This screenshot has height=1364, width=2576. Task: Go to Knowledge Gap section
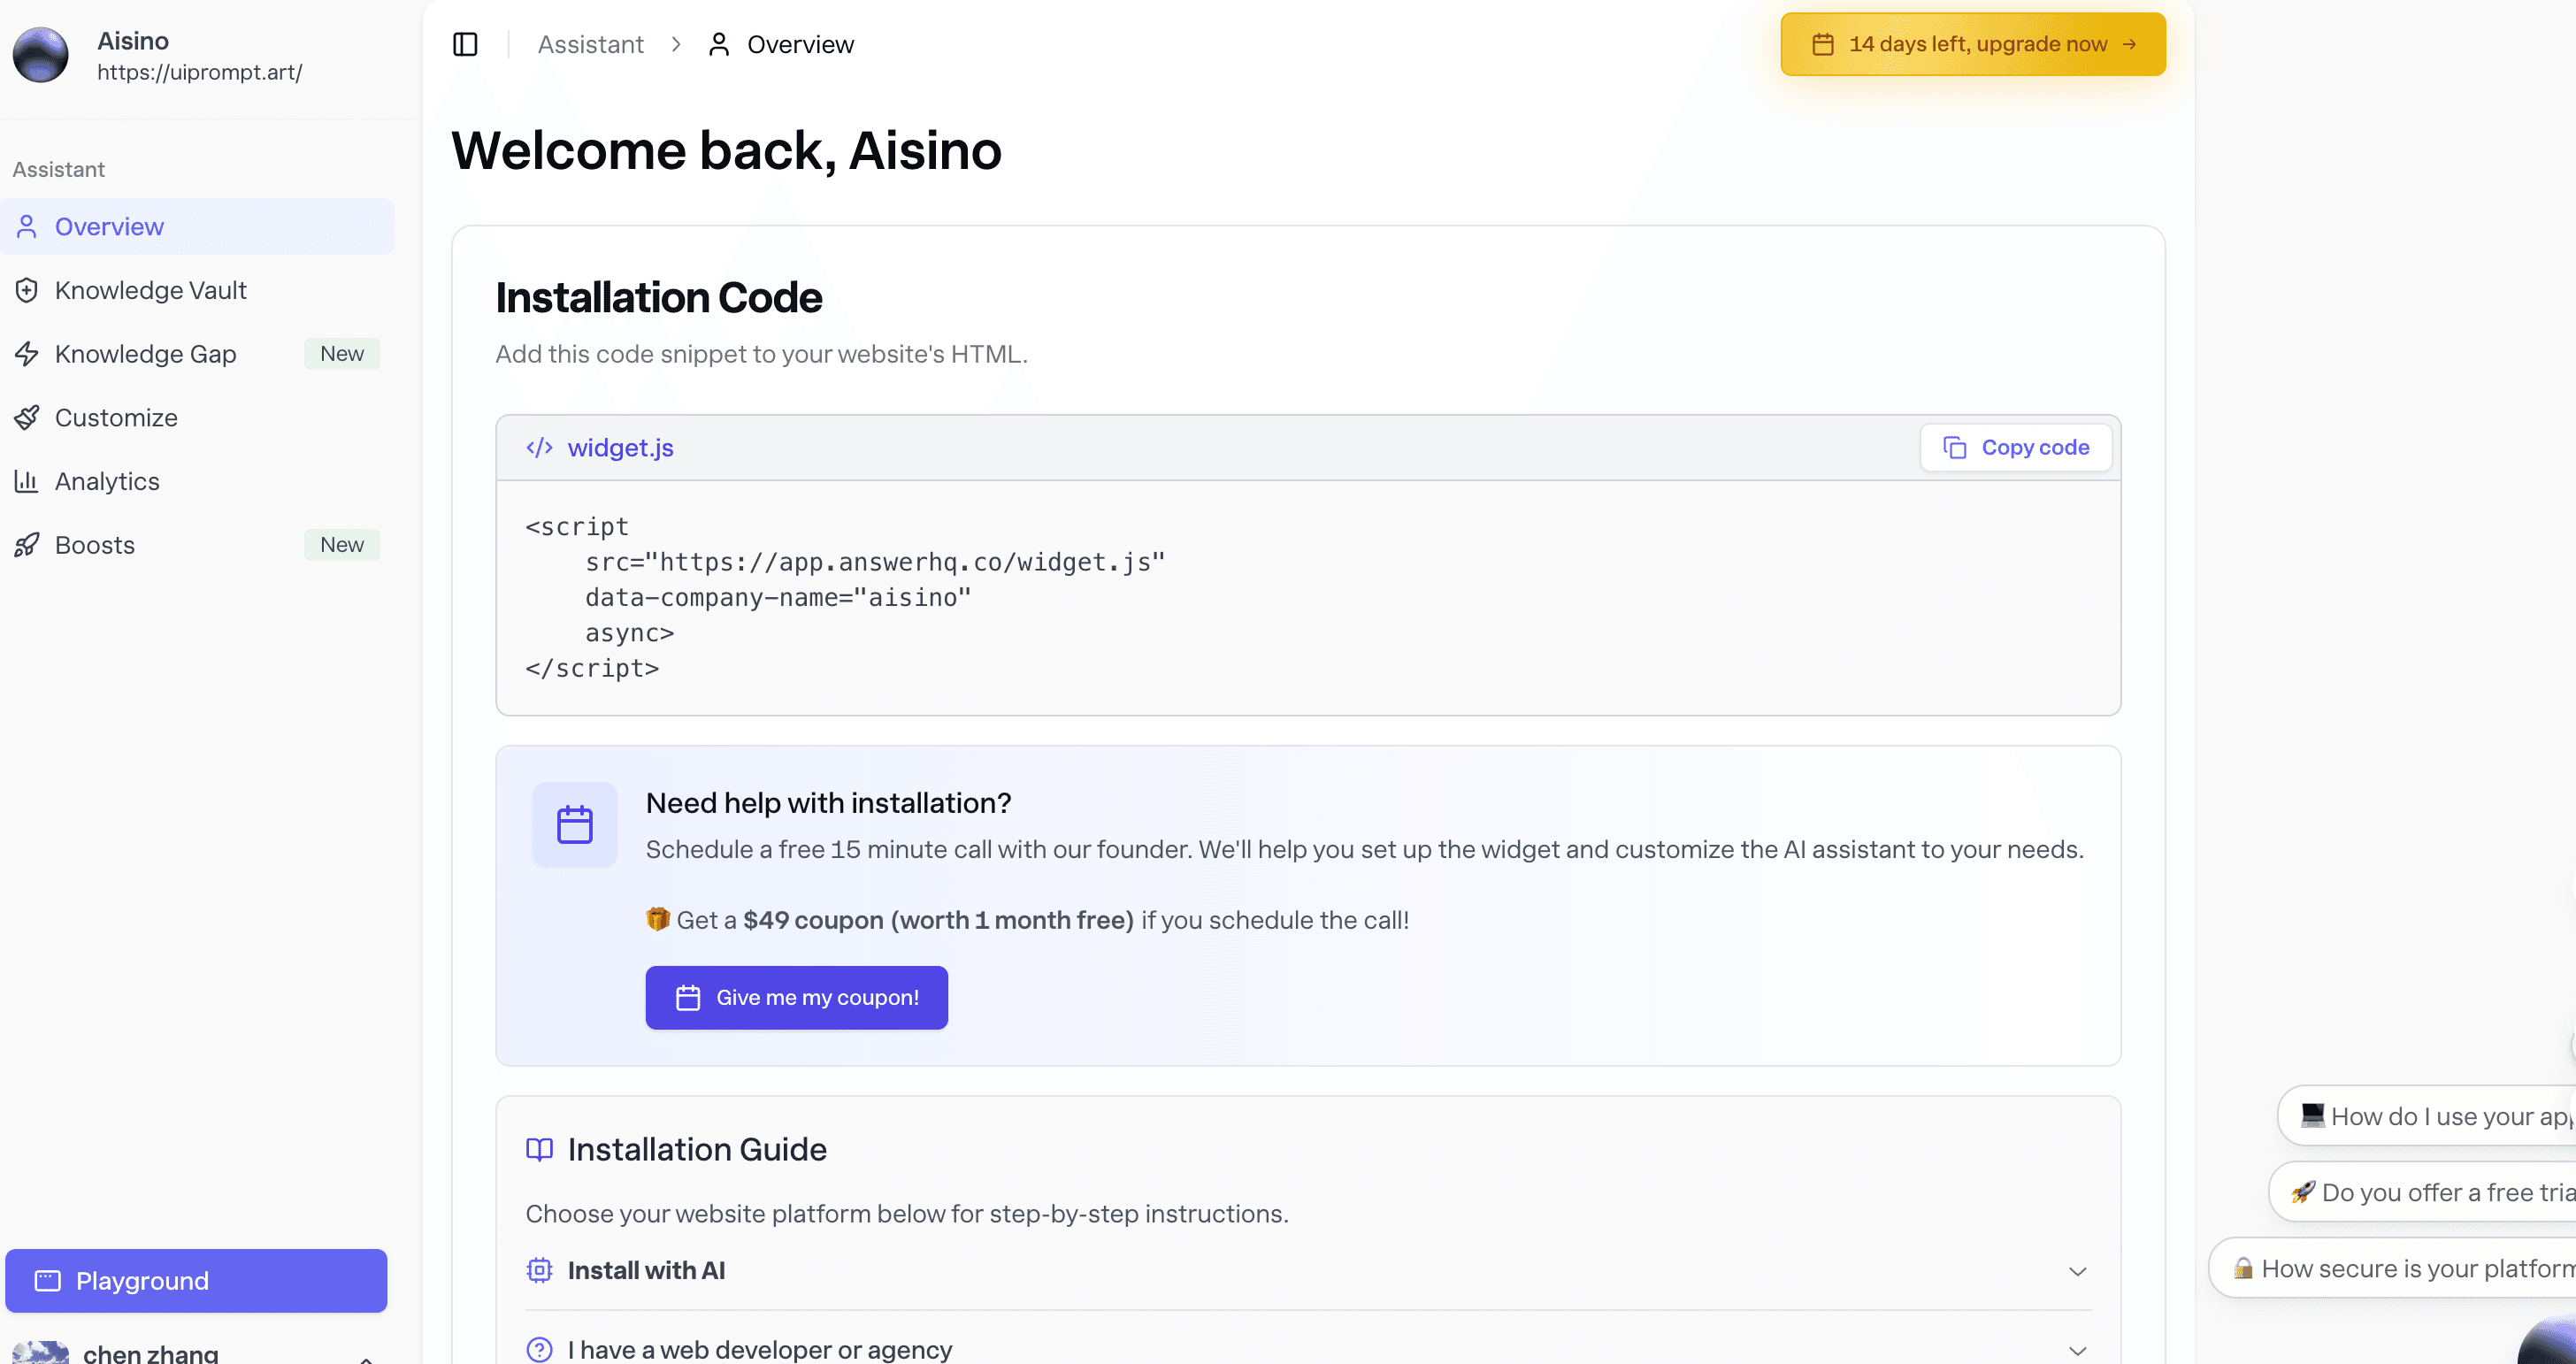(197, 354)
